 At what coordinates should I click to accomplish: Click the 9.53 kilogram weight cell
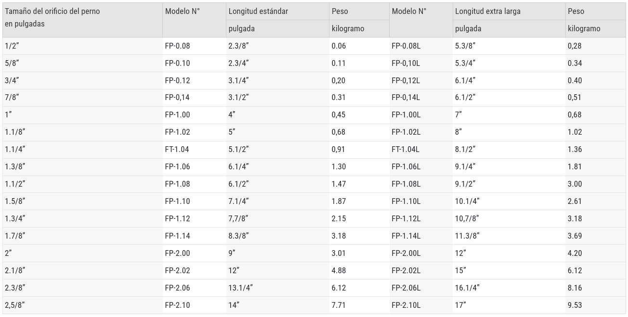click(595, 305)
